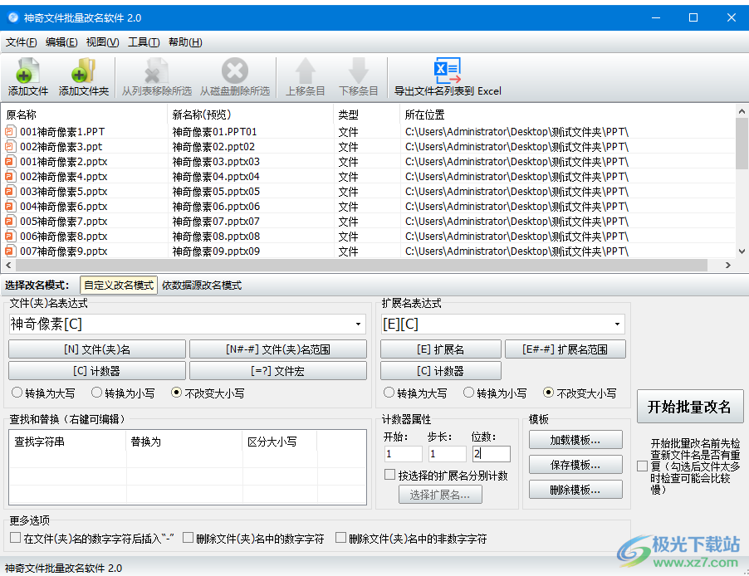Click the 选择扩展名... button
Image resolution: width=749 pixels, height=576 pixels.
(x=440, y=495)
